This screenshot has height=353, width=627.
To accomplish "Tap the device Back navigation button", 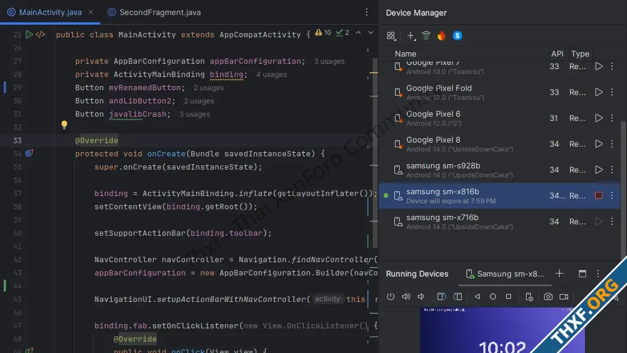I will pos(477,296).
